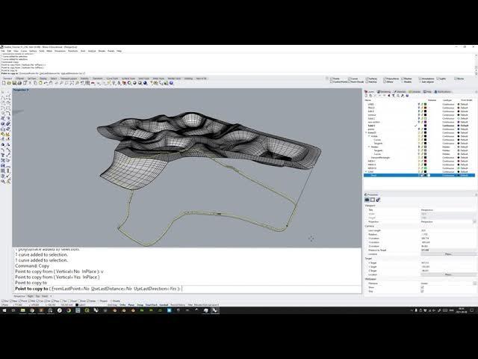
Task: Toggle the Surfaces selection filter checkbox
Action: point(367,78)
